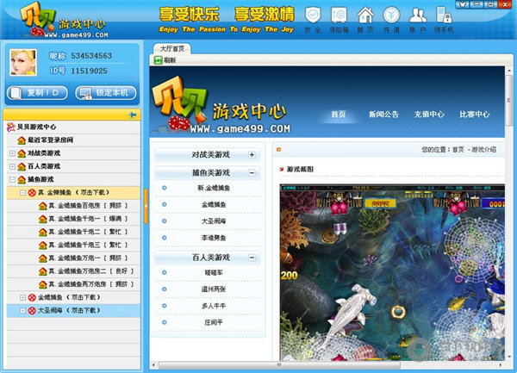Open 多人牛牛 game link
The height and width of the screenshot is (373, 517).
(214, 306)
